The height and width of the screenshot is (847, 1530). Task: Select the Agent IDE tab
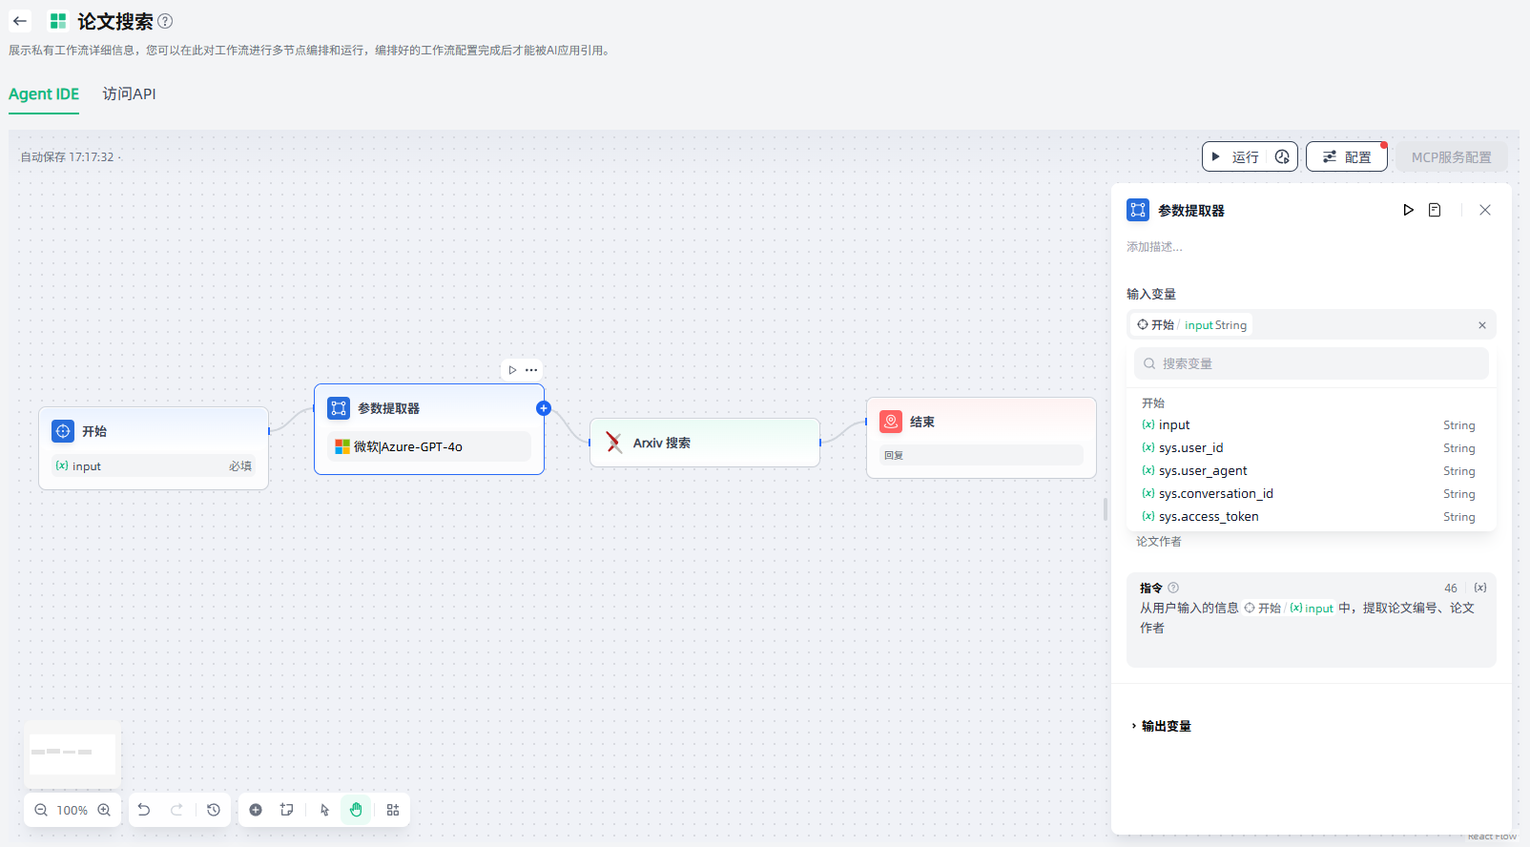click(44, 94)
